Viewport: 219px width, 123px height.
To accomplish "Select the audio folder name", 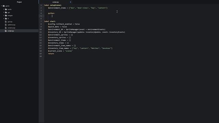I will coord(10,9).
